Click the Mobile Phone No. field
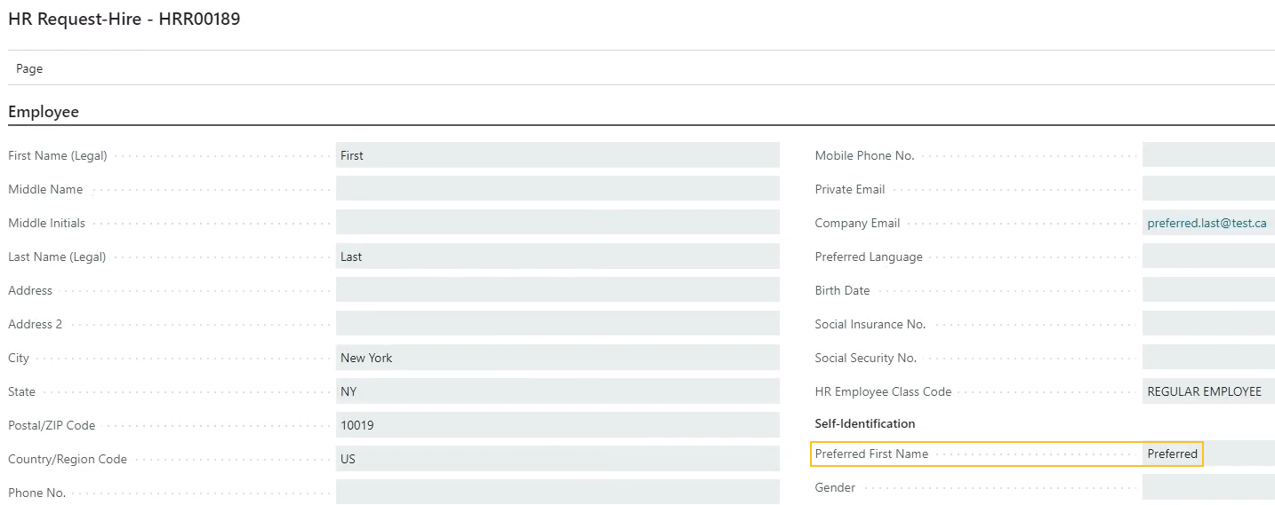This screenshot has width=1275, height=505. coord(1207,155)
